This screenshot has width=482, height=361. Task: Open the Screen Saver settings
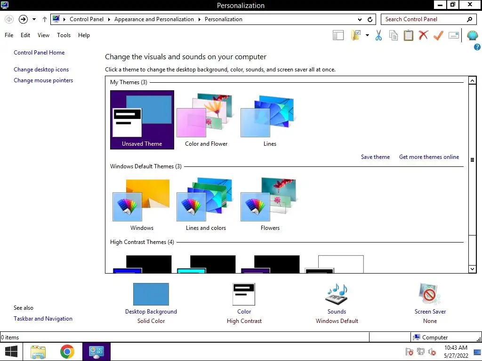[430, 303]
